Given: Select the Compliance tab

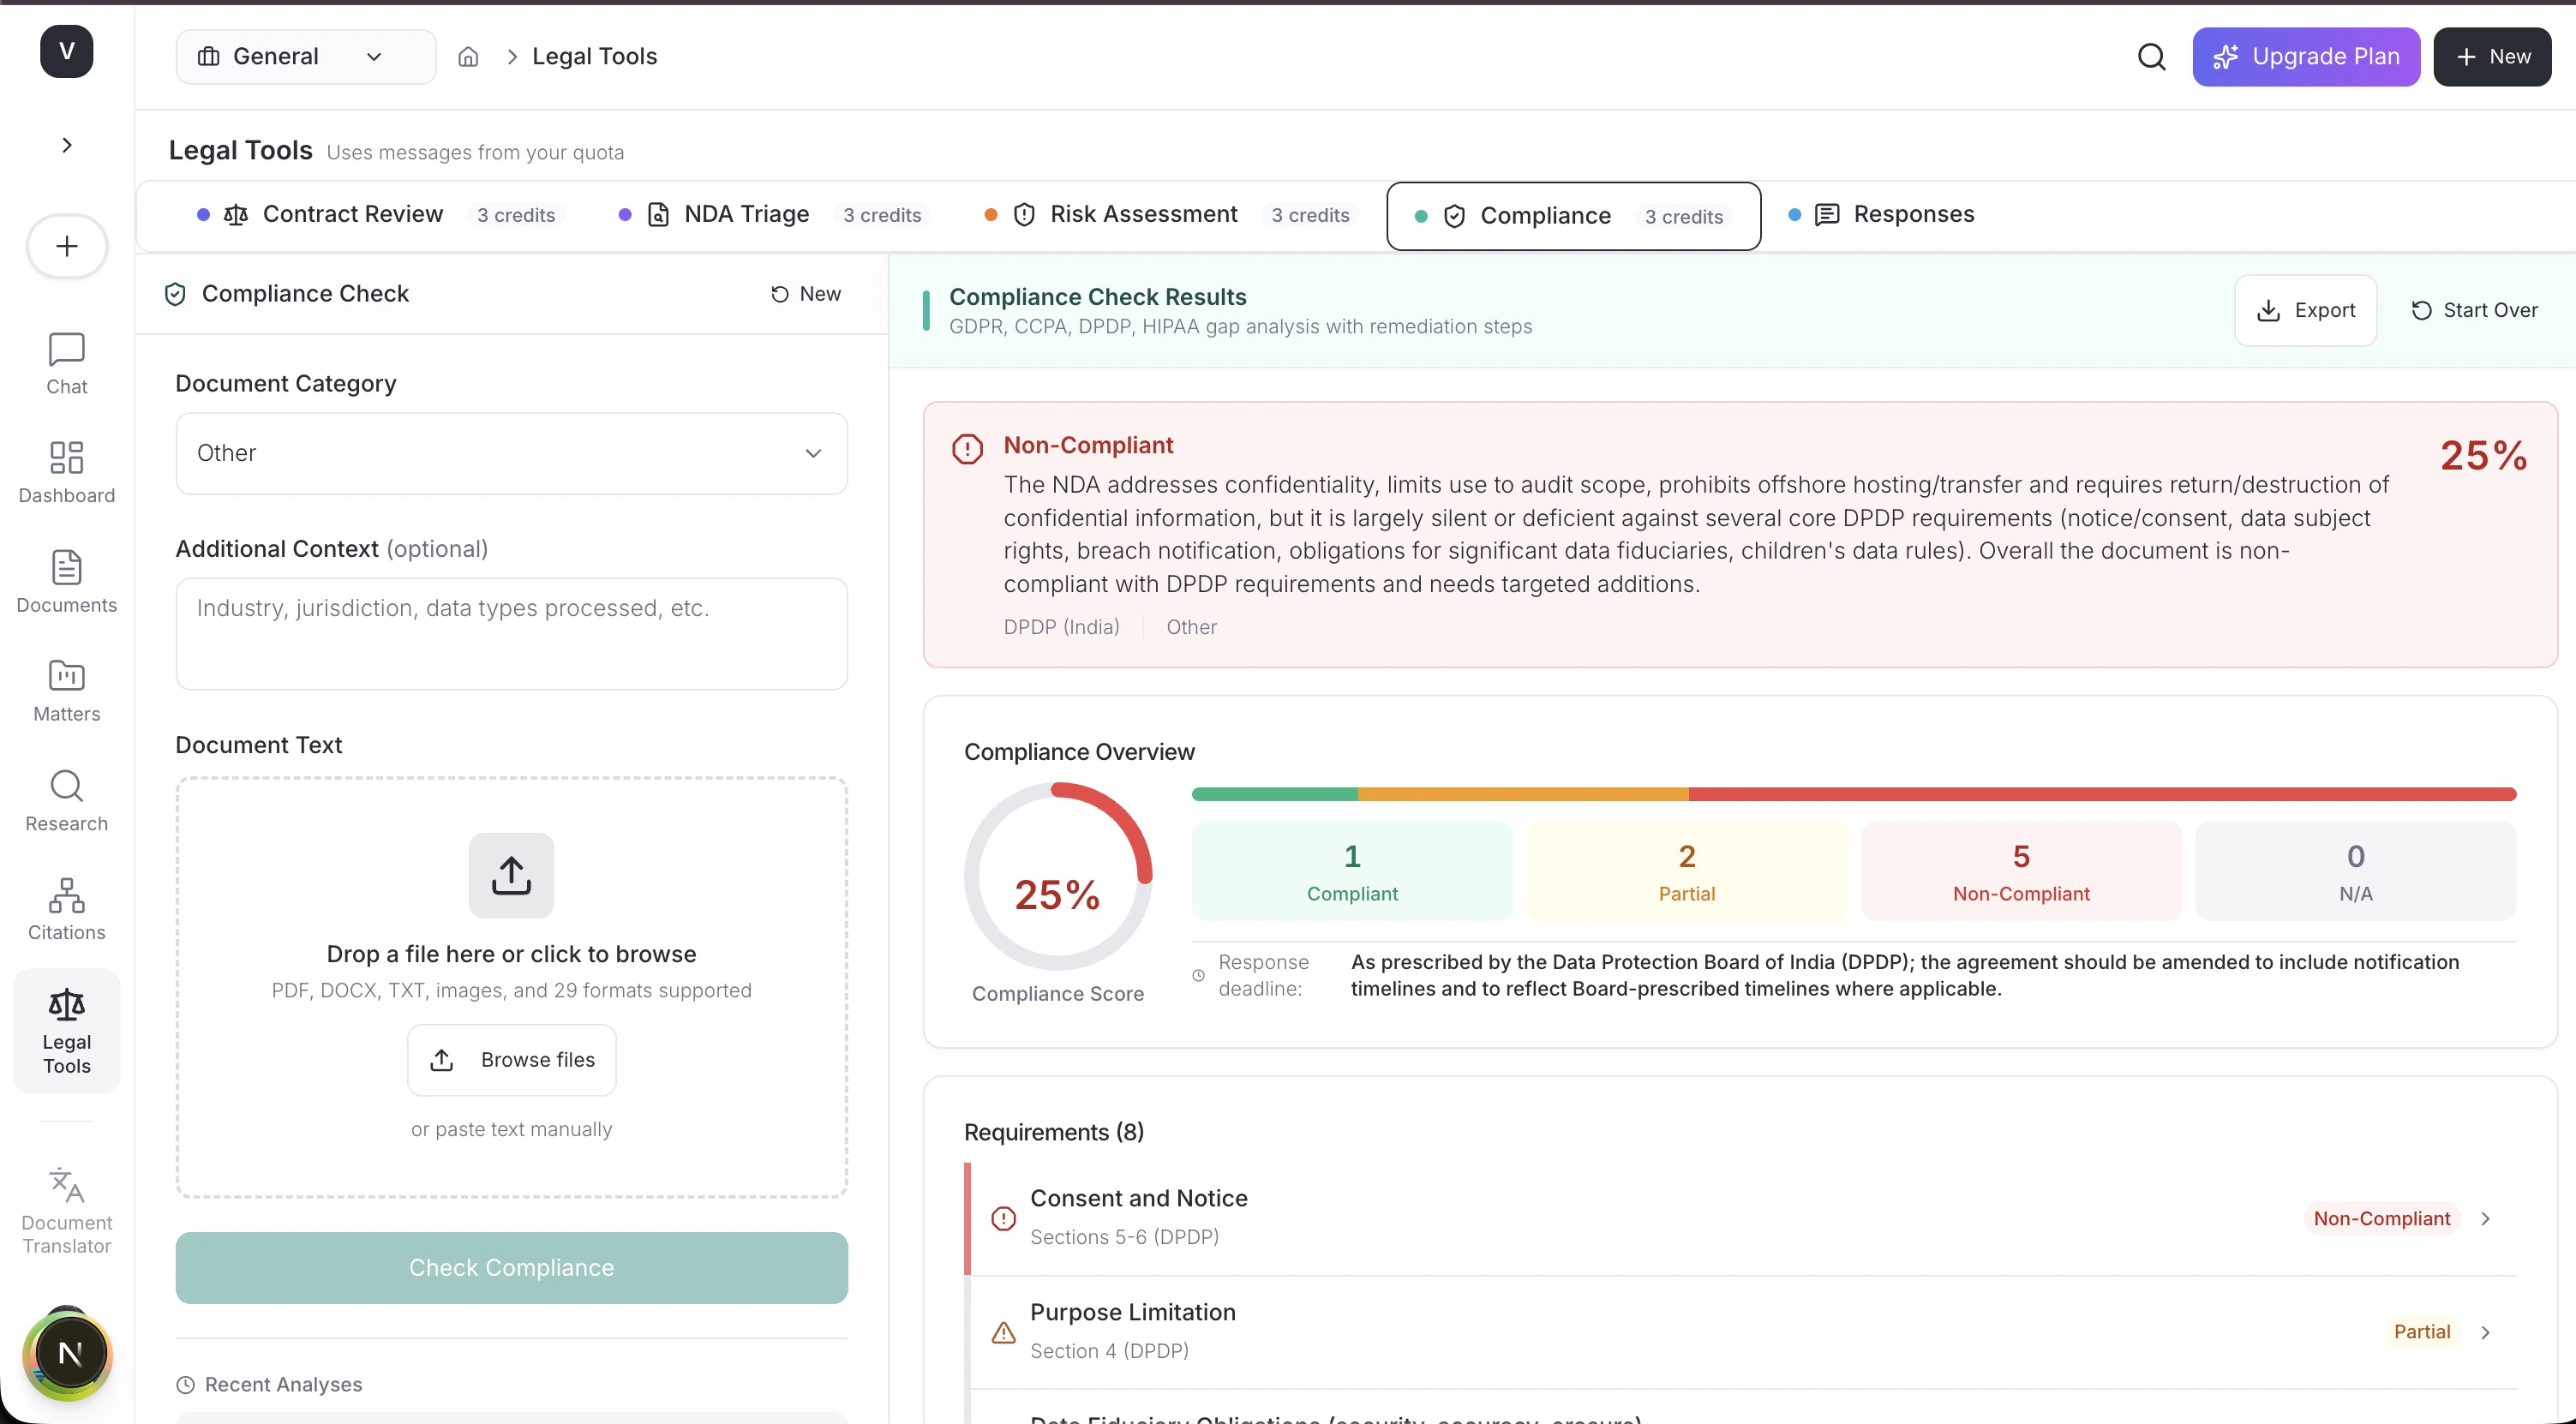Looking at the screenshot, I should [1573, 216].
